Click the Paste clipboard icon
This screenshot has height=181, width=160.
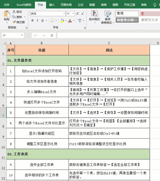pyautogui.click(x=7, y=14)
